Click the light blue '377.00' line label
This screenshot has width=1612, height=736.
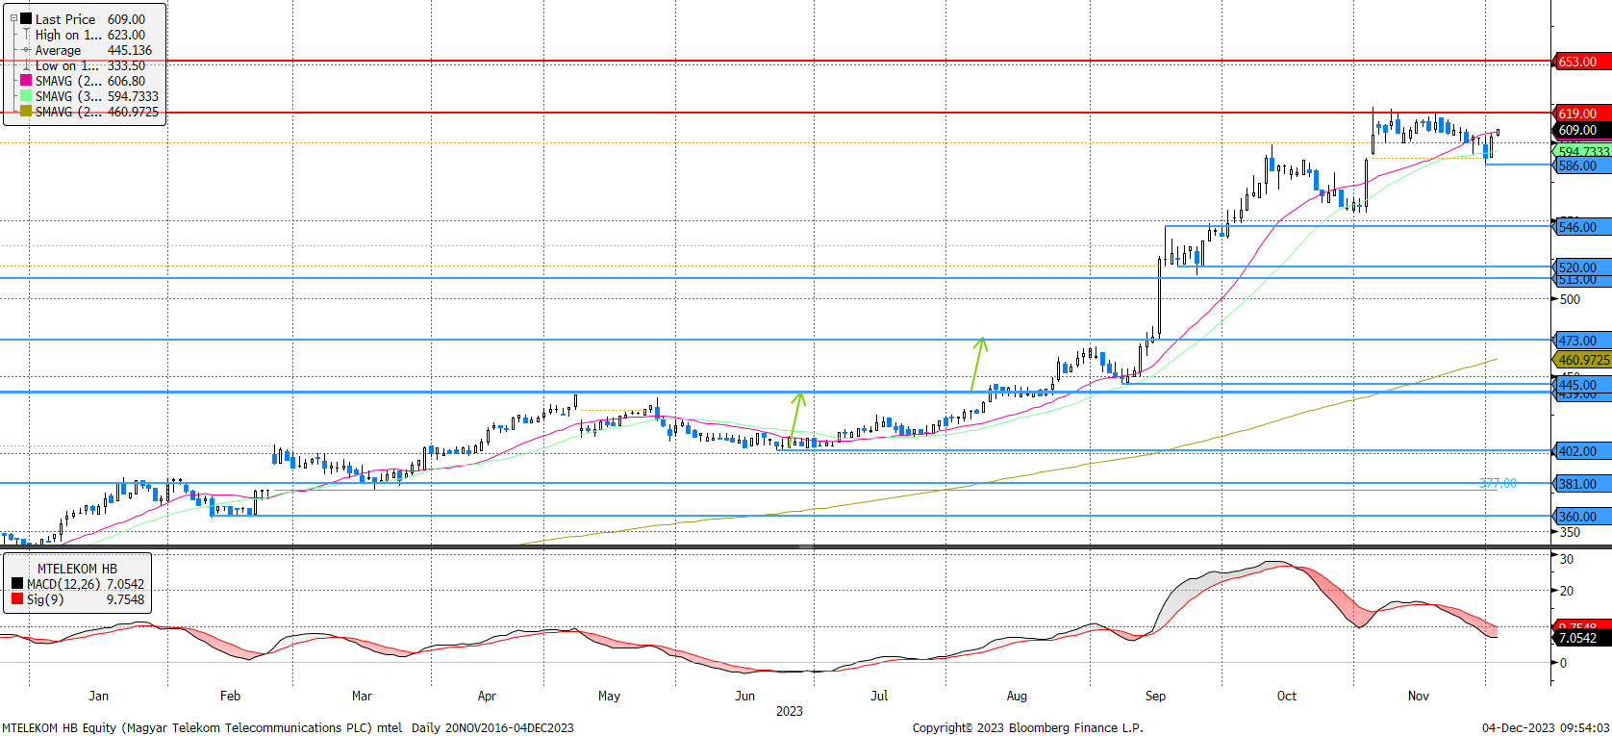point(1498,483)
